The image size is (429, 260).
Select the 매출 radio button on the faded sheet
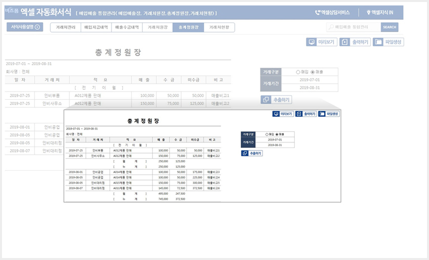point(313,72)
